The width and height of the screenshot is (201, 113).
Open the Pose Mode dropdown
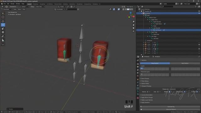(x=7, y=9)
